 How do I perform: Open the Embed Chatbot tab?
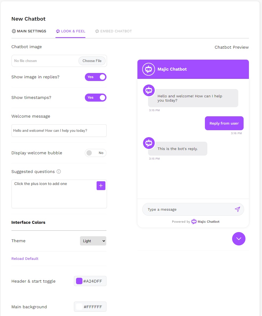click(x=113, y=31)
